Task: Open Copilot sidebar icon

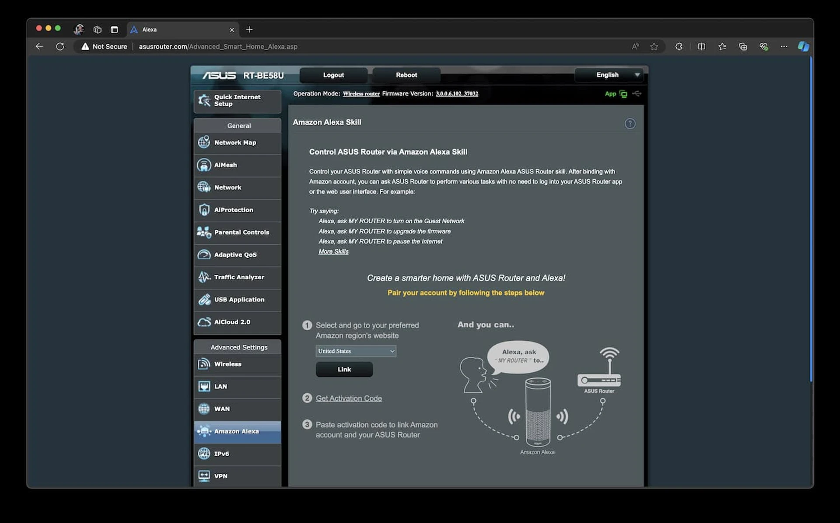Action: click(x=803, y=46)
